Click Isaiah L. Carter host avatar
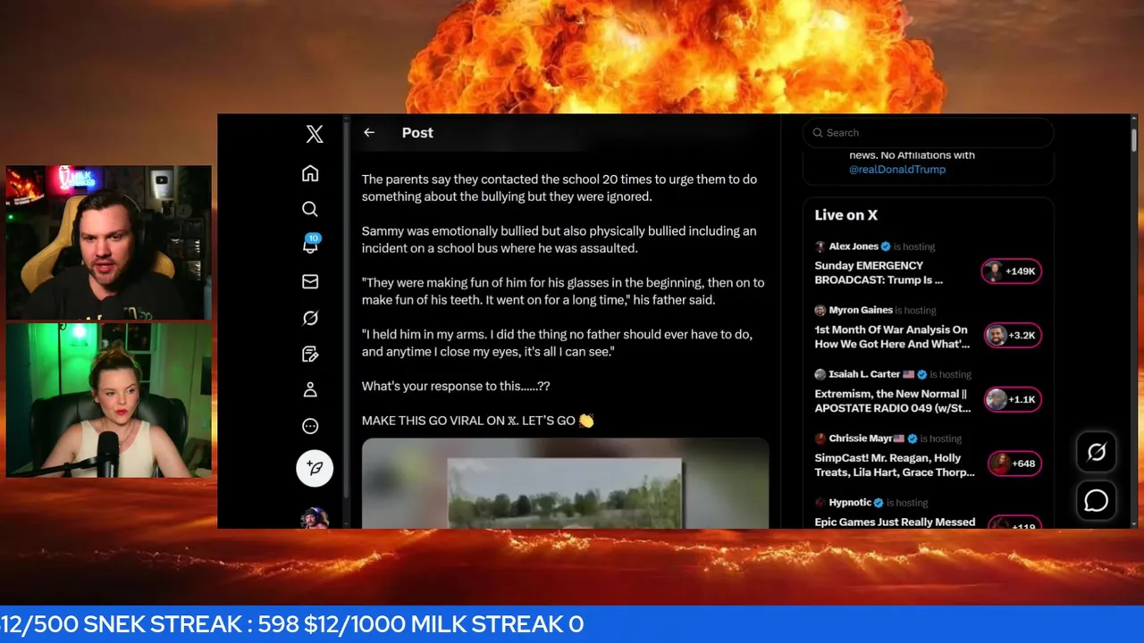Screen dimensions: 1144x643 (x=820, y=375)
